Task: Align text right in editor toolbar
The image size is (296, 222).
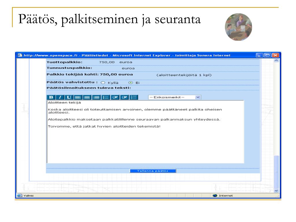Action: (x=96, y=97)
